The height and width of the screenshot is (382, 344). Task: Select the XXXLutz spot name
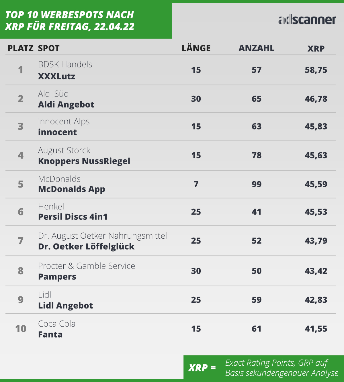pyautogui.click(x=57, y=76)
